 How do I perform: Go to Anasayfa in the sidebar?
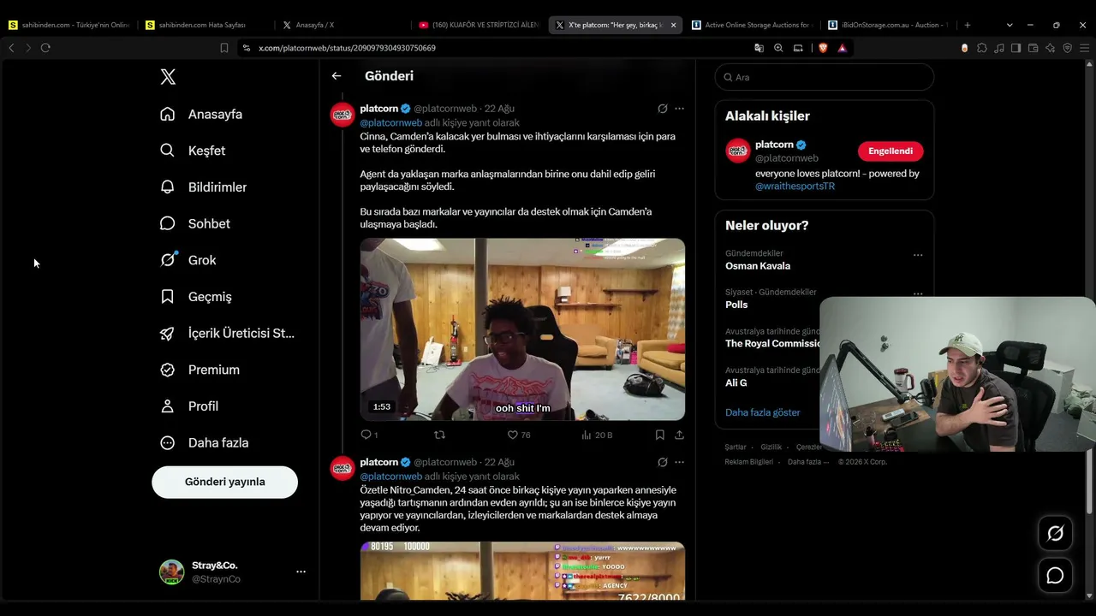(x=201, y=114)
